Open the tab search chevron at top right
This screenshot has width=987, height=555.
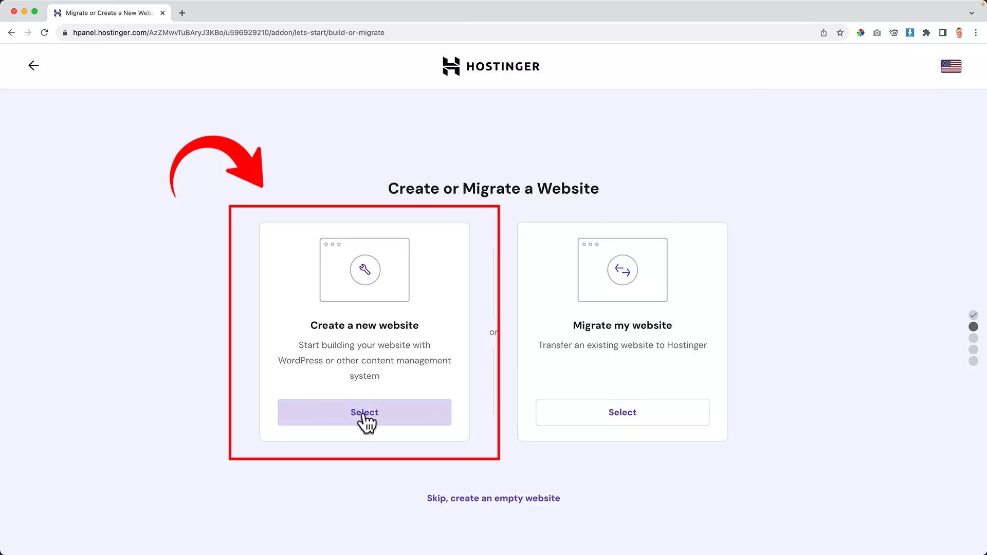tap(972, 13)
